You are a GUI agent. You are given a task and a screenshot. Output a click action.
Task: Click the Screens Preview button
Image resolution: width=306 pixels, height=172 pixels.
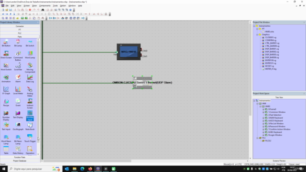[x=279, y=161]
